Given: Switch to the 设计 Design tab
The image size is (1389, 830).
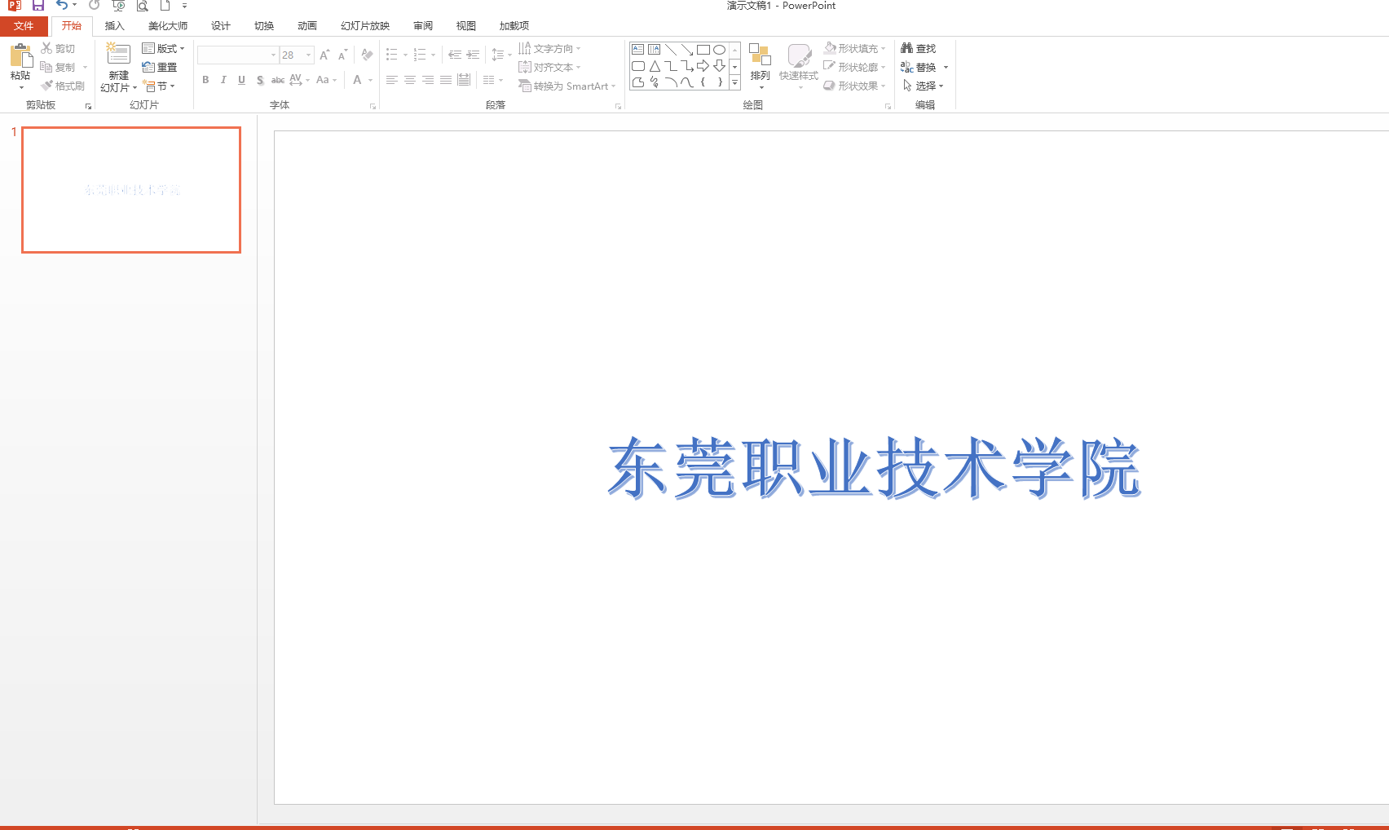Looking at the screenshot, I should tap(221, 26).
